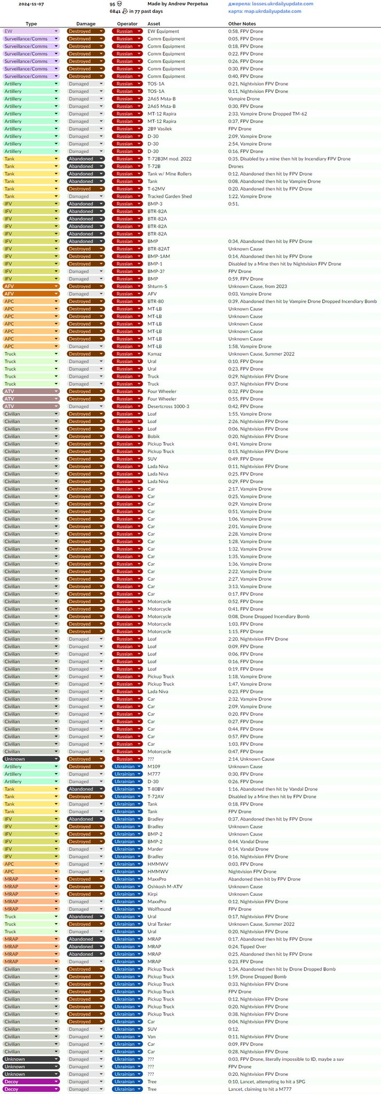Open MRAP type dropdown in Oshkosh M-ATV row

(x=31, y=887)
